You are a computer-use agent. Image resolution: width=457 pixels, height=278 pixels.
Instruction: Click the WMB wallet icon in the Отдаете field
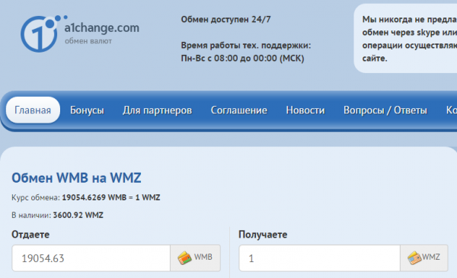click(184, 258)
